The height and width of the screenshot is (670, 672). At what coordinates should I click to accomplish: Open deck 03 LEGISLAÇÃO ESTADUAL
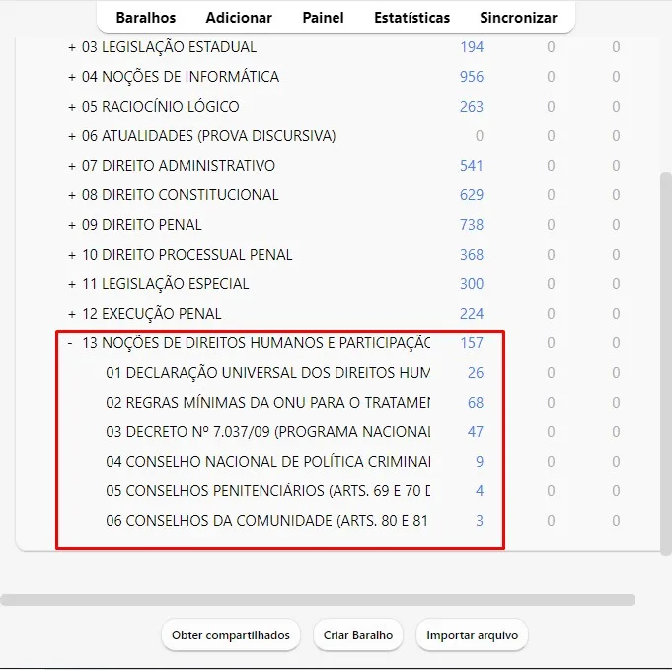(x=169, y=47)
